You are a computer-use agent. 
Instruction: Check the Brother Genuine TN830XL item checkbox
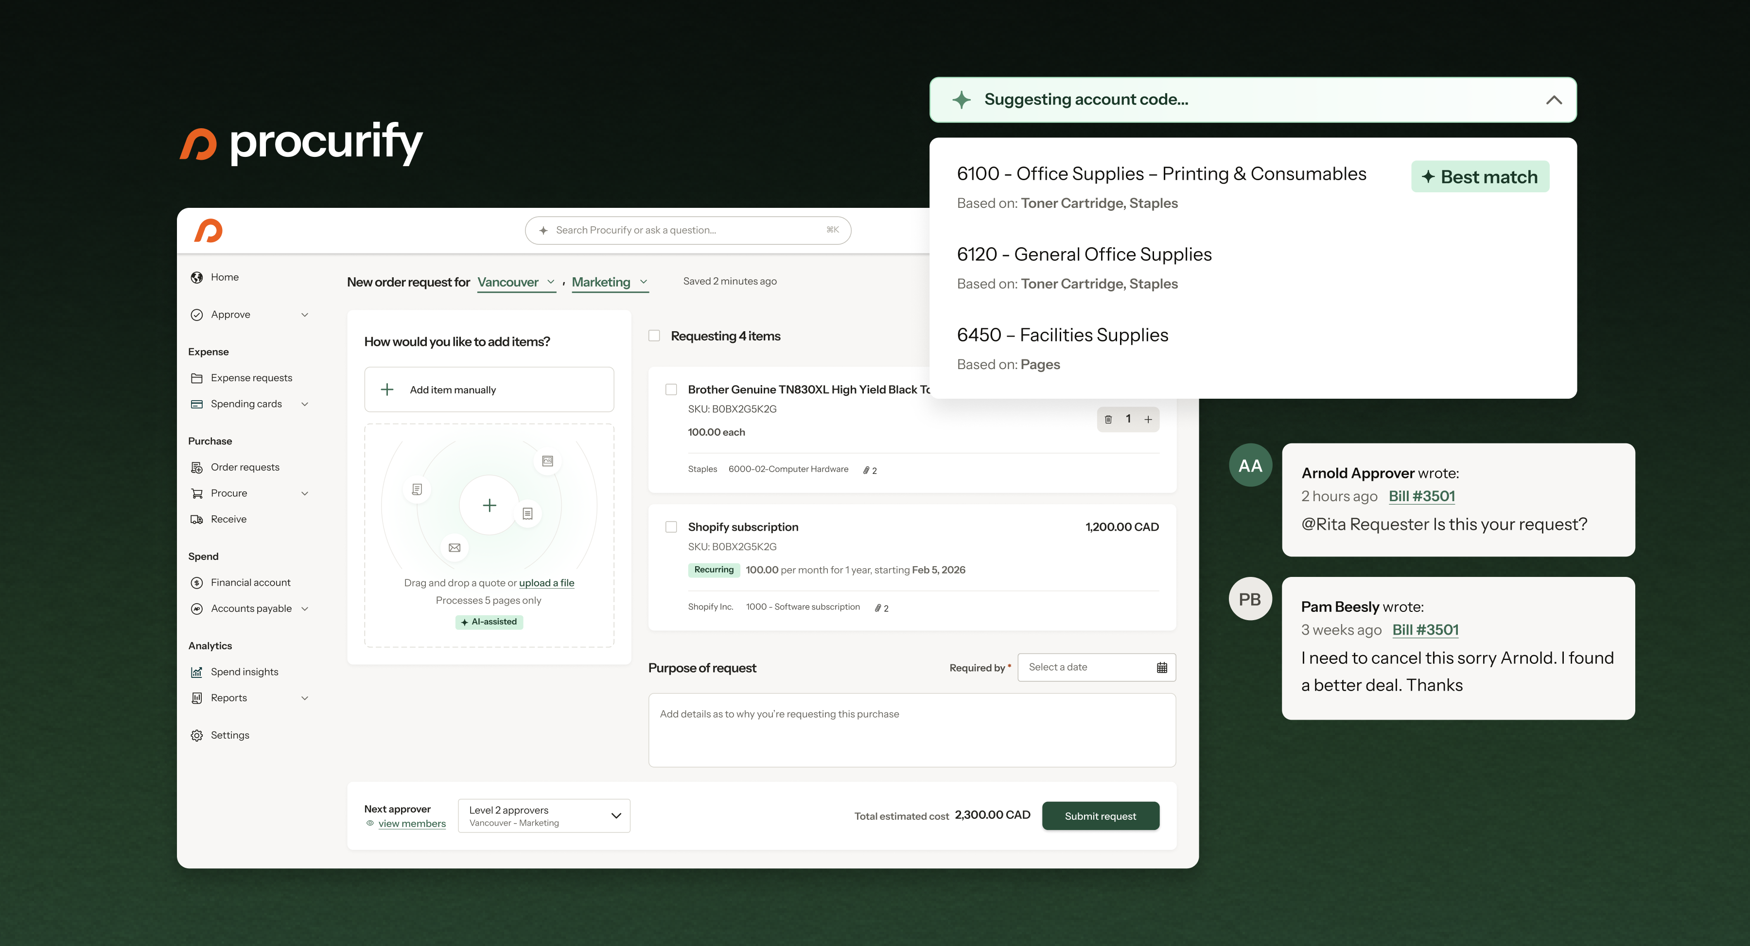(671, 389)
